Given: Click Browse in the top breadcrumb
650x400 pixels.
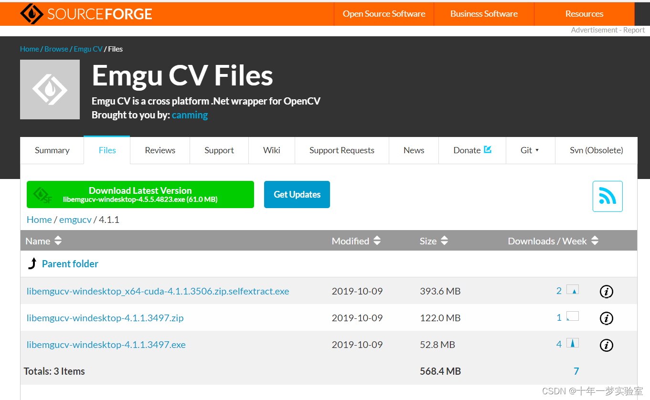Looking at the screenshot, I should [56, 49].
